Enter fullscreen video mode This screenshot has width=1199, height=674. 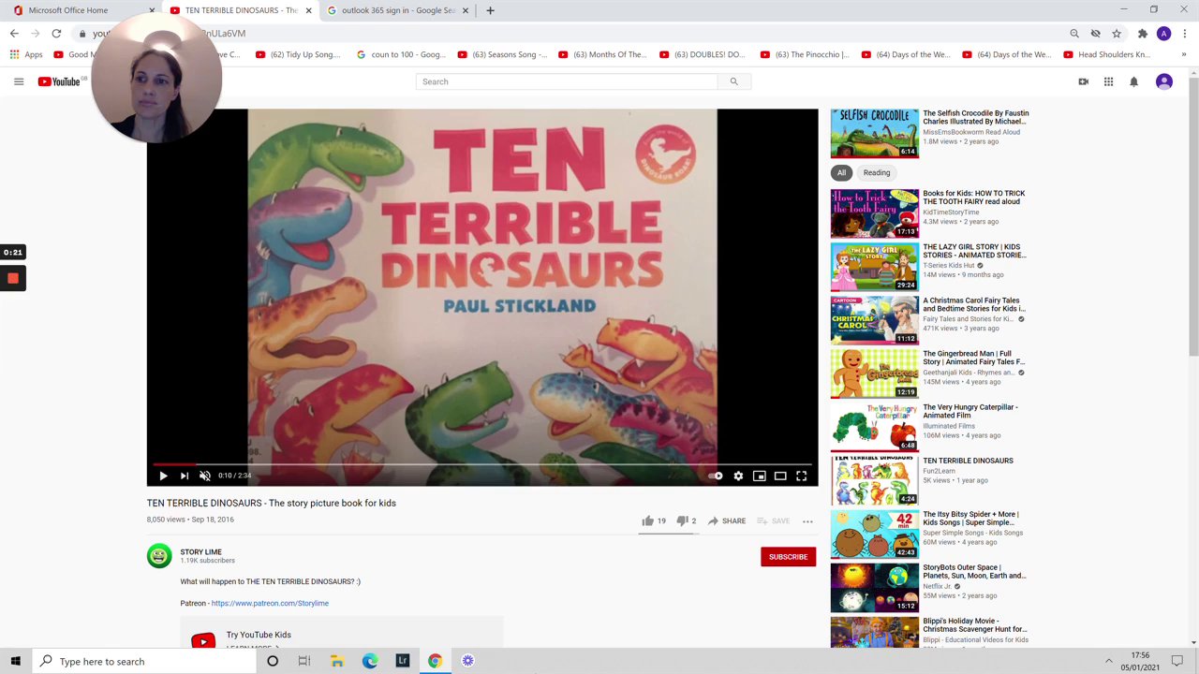tap(802, 476)
